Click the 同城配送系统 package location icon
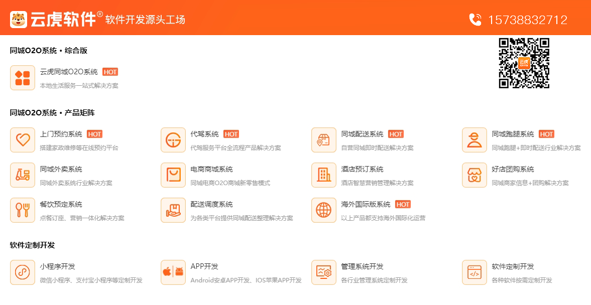The height and width of the screenshot is (305, 591). 324,140
